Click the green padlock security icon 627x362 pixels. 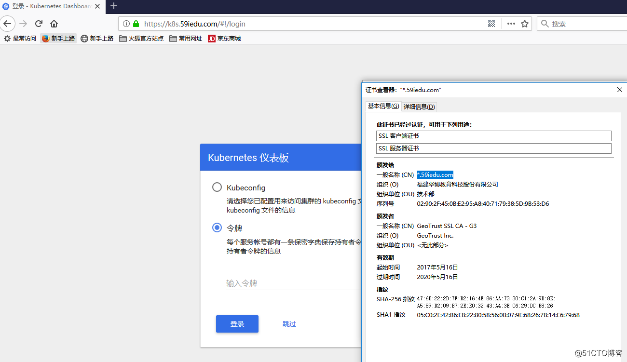click(x=136, y=24)
